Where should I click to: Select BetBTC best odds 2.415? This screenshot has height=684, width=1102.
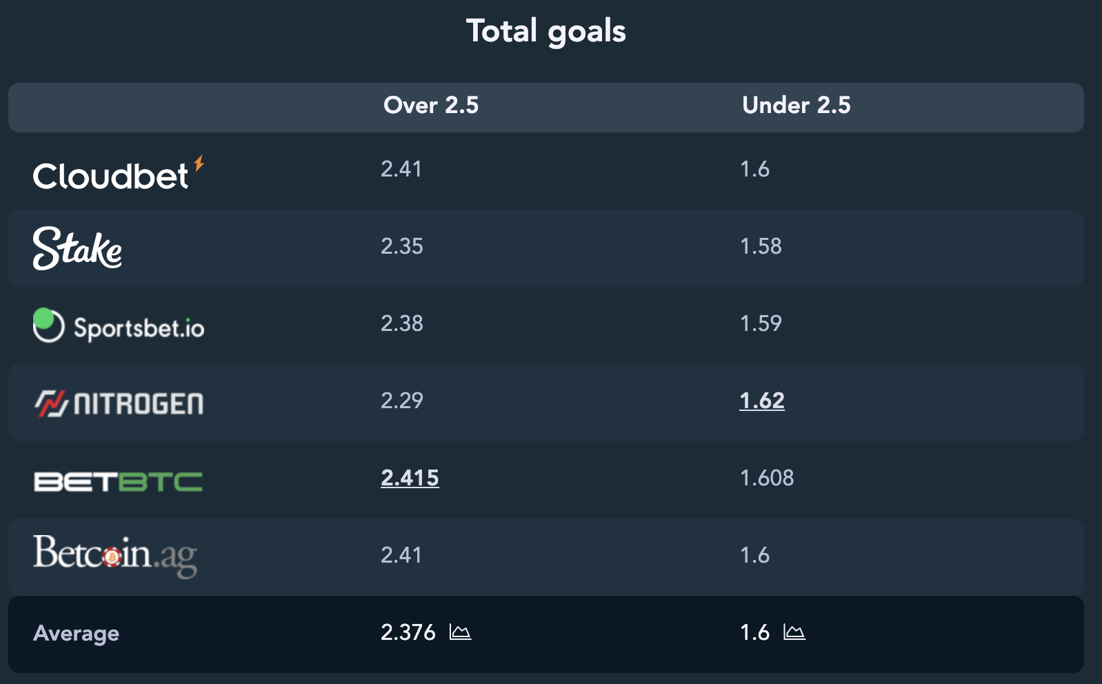[410, 478]
